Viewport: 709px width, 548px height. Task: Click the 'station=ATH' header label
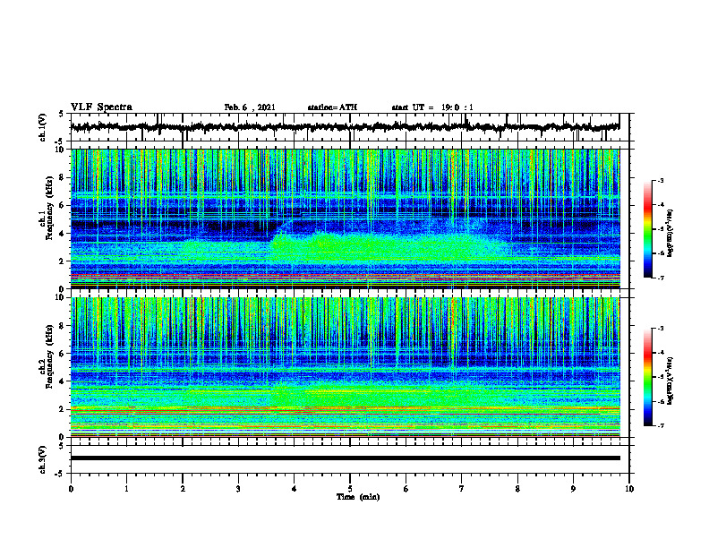click(332, 107)
